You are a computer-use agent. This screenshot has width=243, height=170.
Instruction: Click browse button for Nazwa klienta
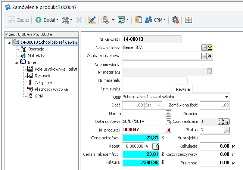click(x=204, y=48)
